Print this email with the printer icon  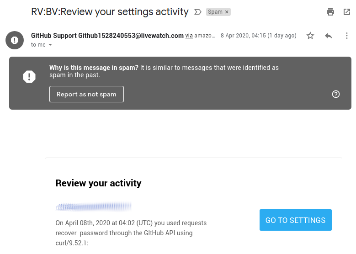click(330, 12)
